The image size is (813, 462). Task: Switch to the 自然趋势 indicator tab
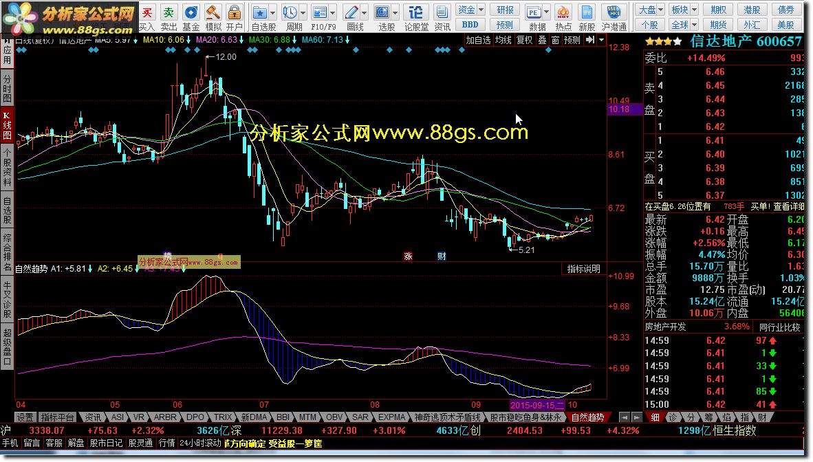[587, 417]
